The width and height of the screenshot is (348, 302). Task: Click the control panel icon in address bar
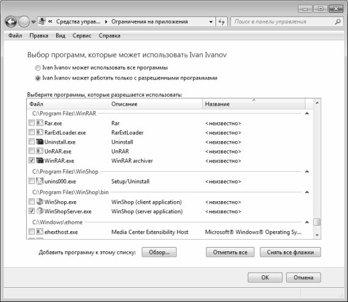click(x=42, y=21)
